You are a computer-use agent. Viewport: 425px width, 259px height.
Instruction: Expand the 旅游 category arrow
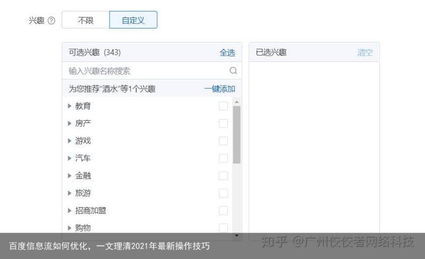point(70,193)
